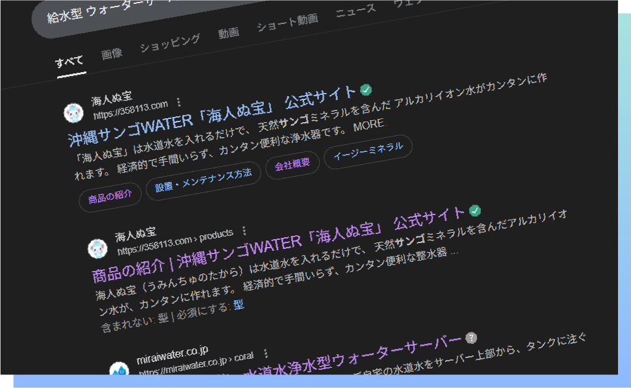Click the イージーミネラル sitelink chip

tap(368, 151)
